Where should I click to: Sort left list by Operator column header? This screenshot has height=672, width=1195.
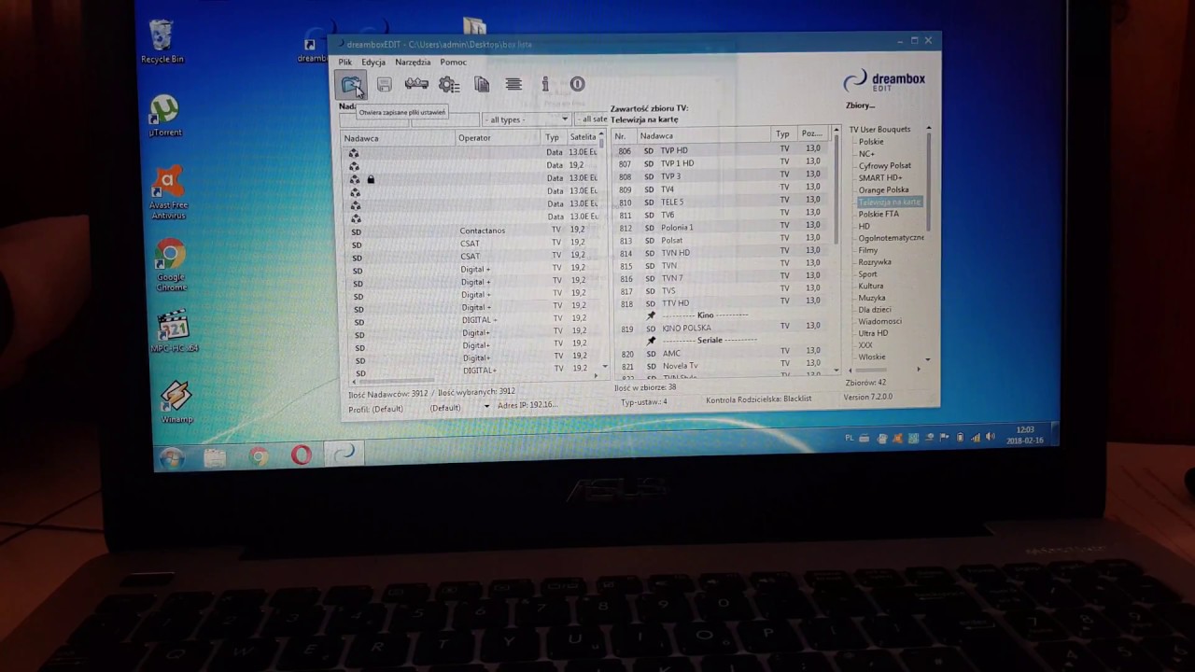[x=499, y=138]
